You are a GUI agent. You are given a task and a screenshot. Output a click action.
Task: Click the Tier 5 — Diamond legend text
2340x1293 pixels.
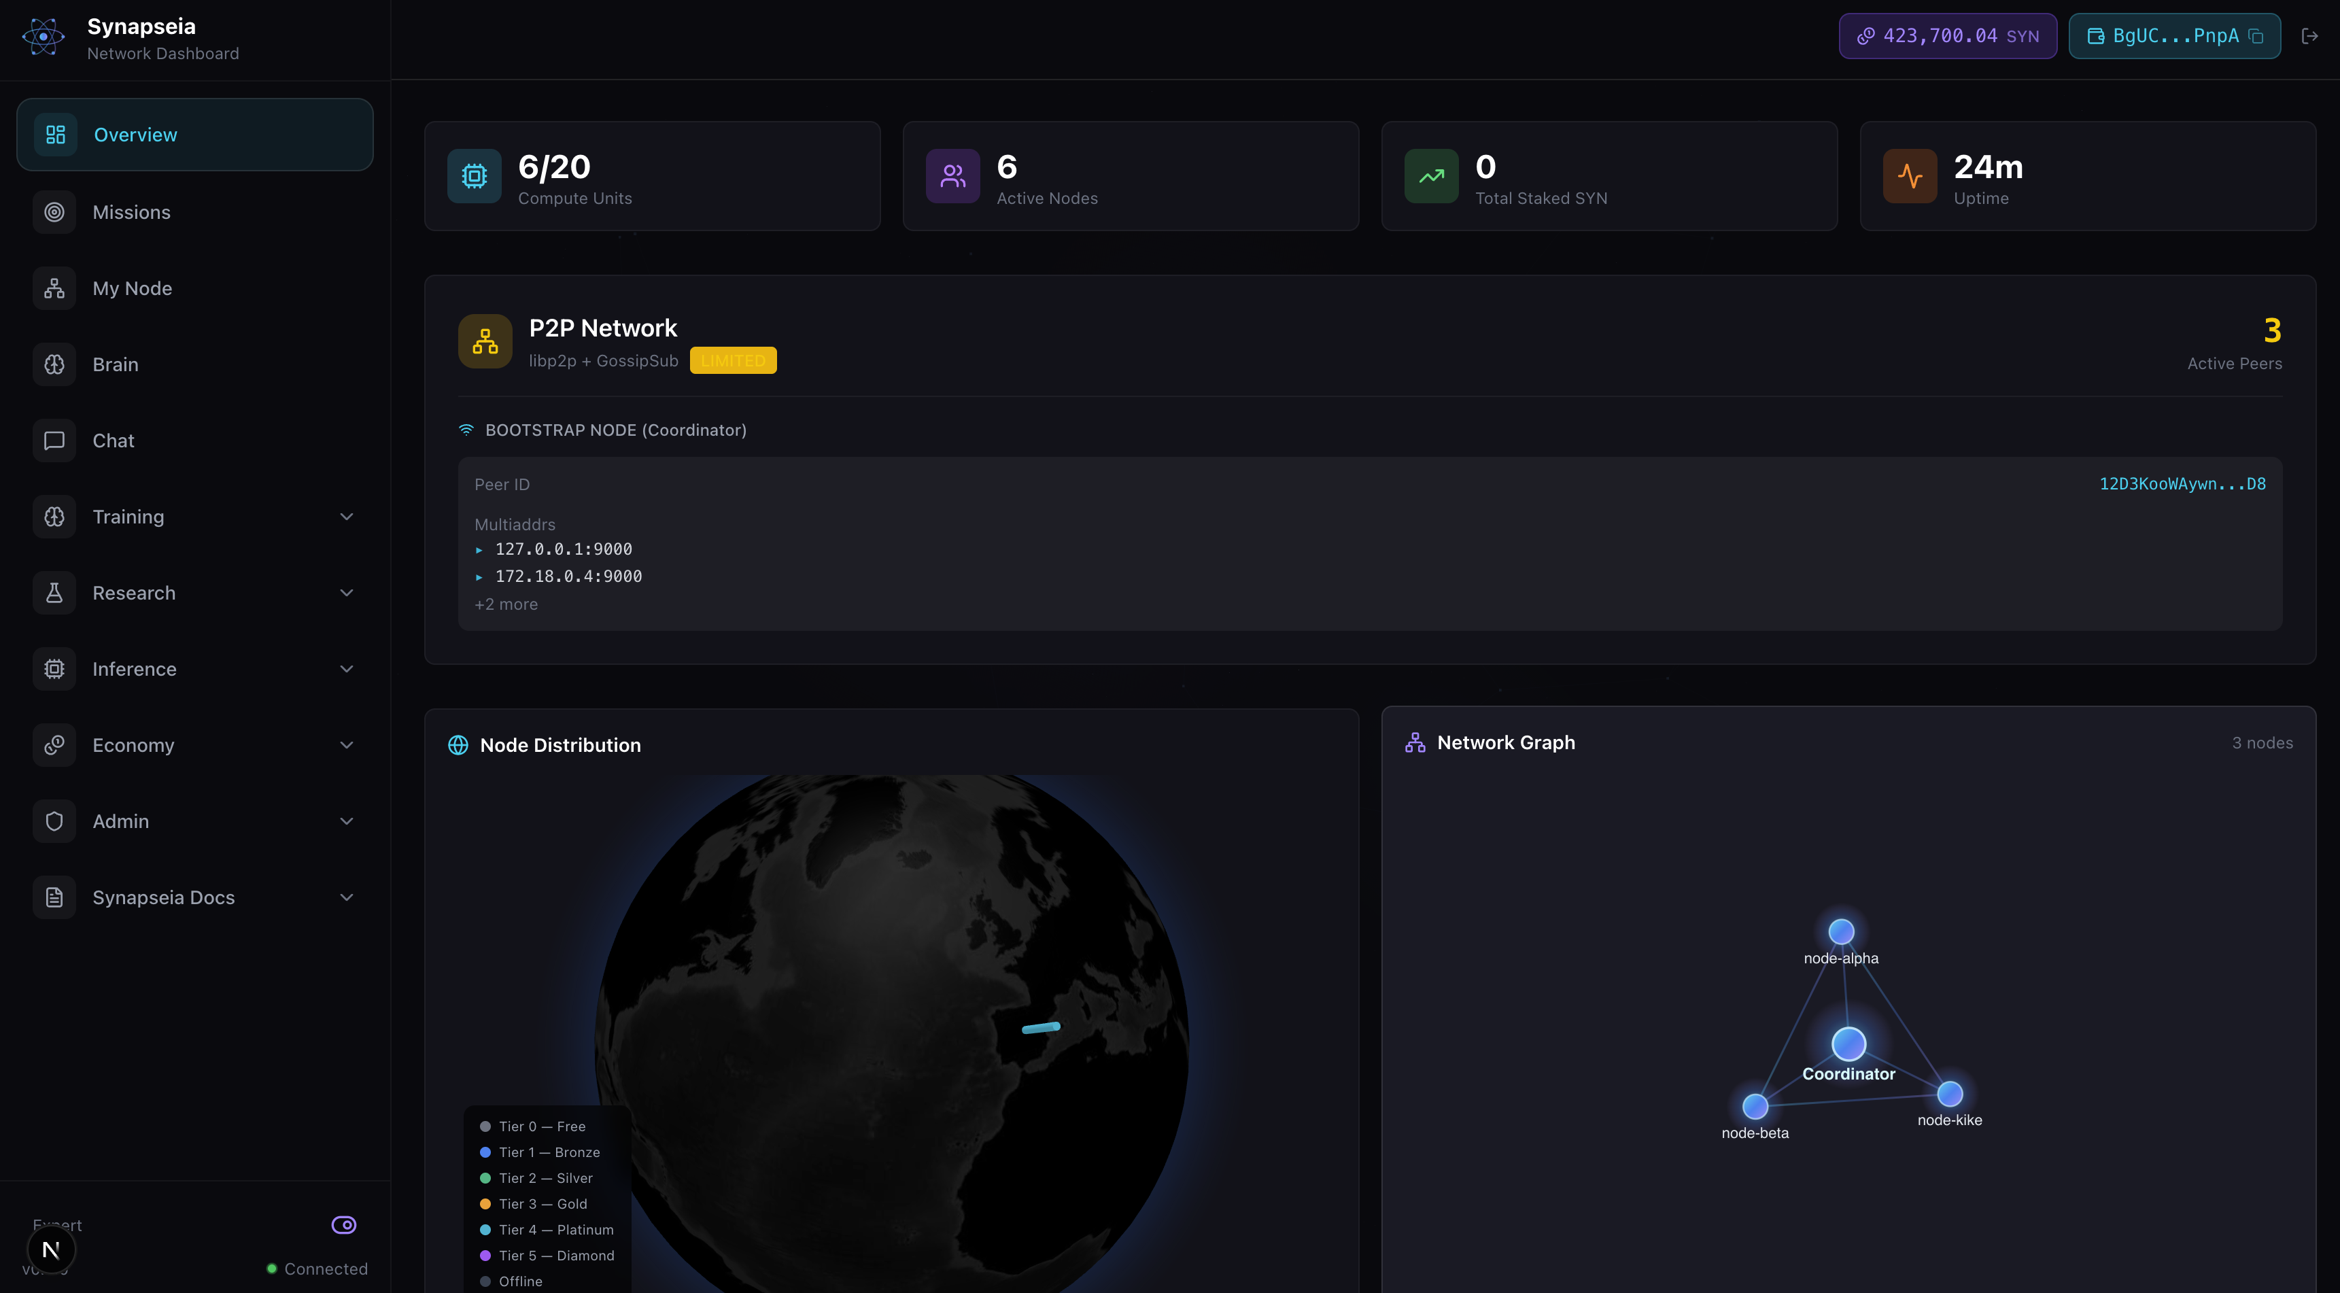tap(557, 1256)
